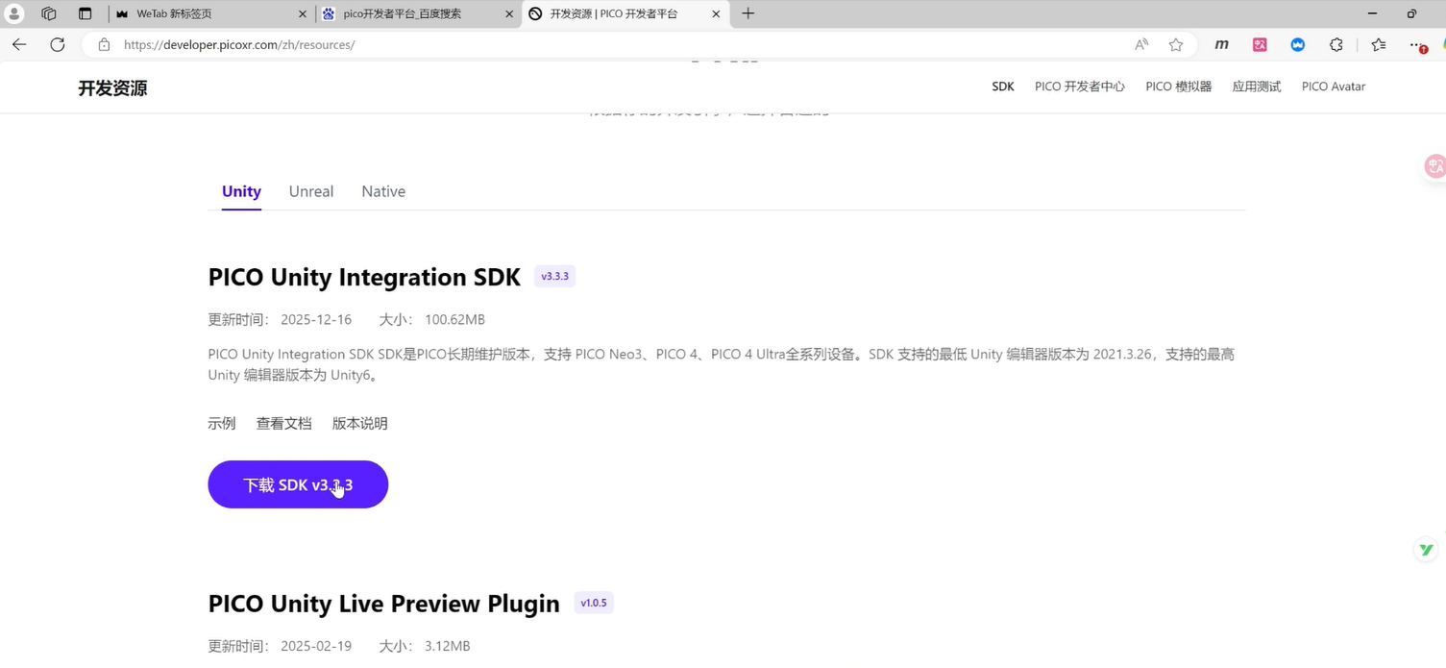Open the tab actions menu icon
The width and height of the screenshot is (1446, 668).
85,13
